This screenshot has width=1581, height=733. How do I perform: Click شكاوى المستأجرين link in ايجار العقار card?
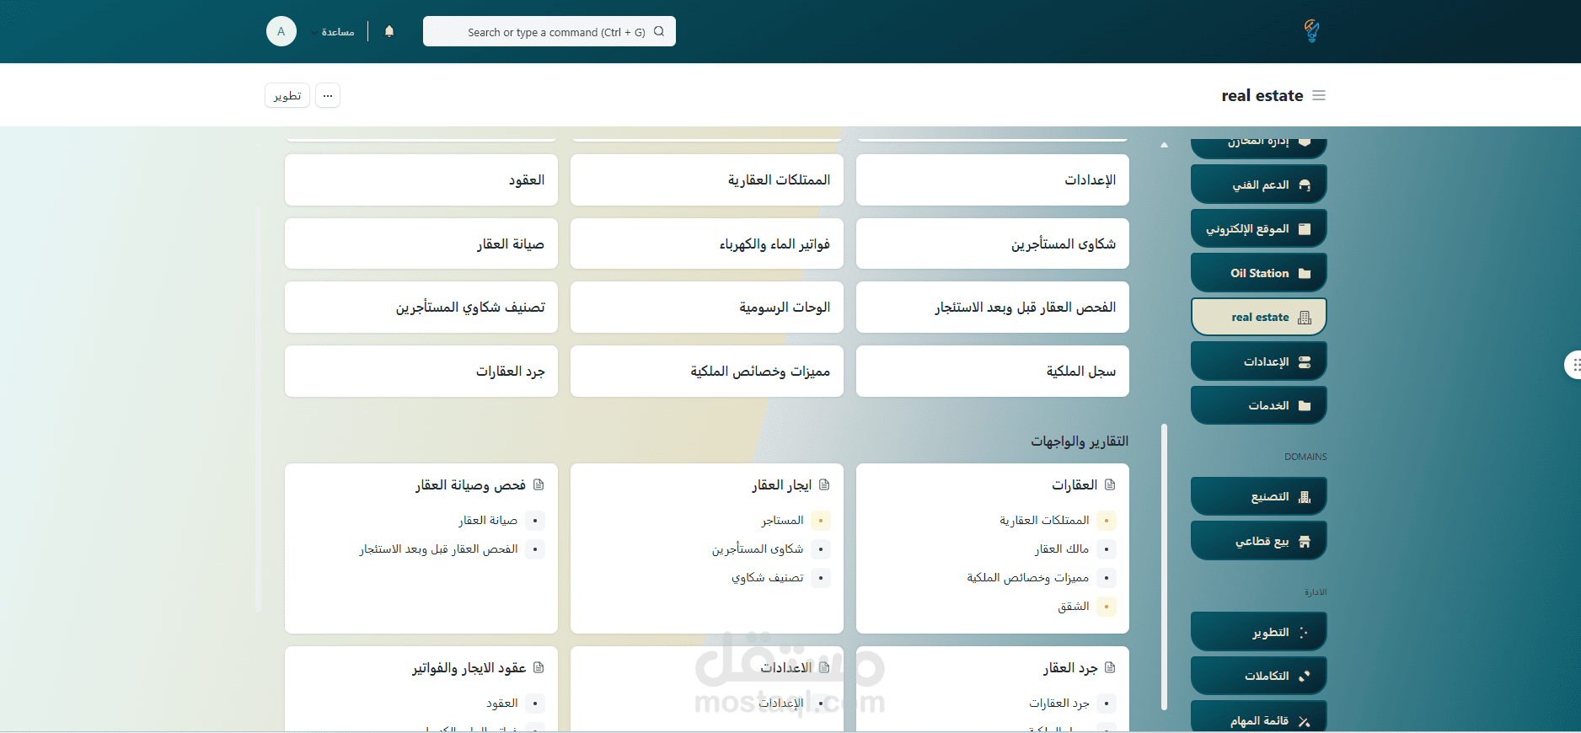(x=758, y=549)
